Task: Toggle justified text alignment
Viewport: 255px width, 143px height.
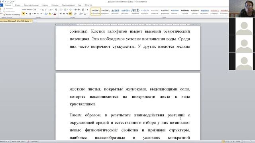Action: [70, 14]
